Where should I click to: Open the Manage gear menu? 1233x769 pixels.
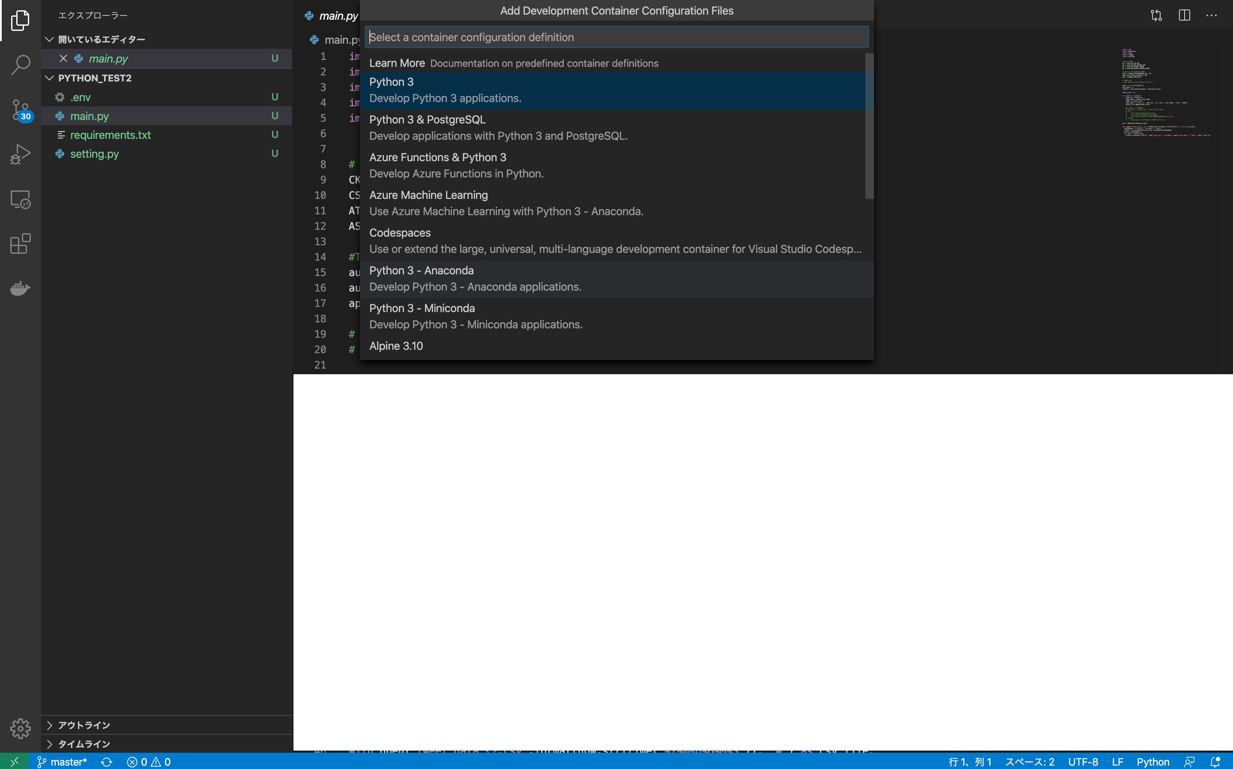[x=20, y=728]
